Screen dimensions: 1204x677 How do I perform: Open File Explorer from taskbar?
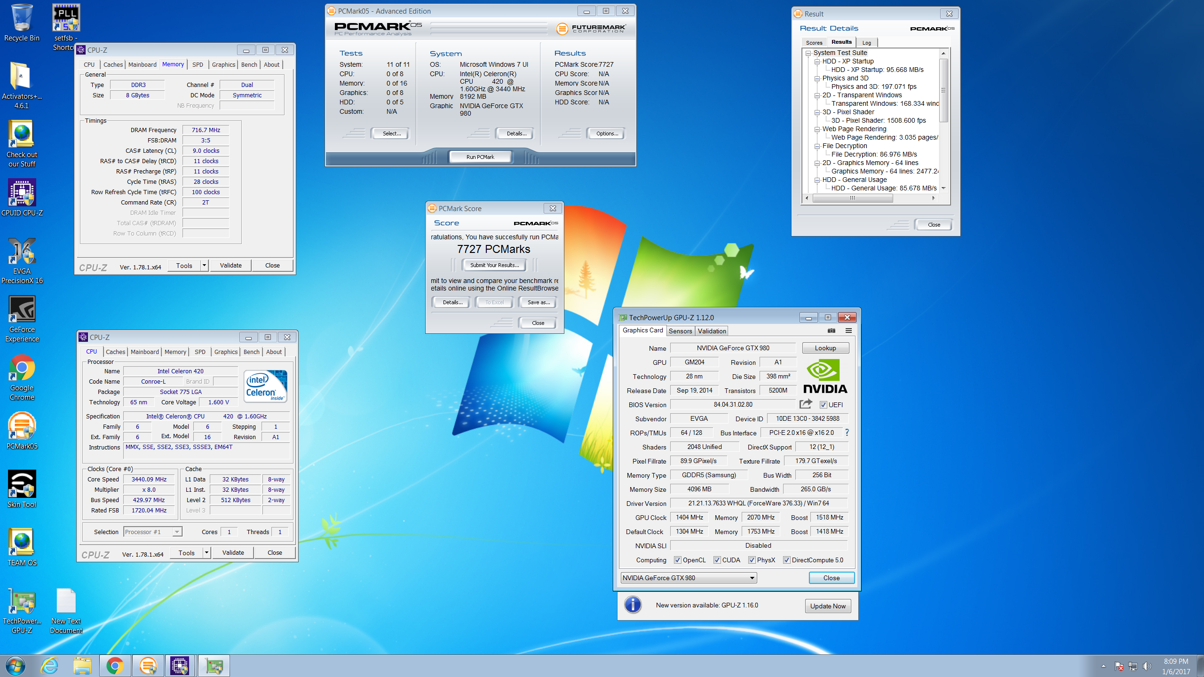[x=82, y=666]
